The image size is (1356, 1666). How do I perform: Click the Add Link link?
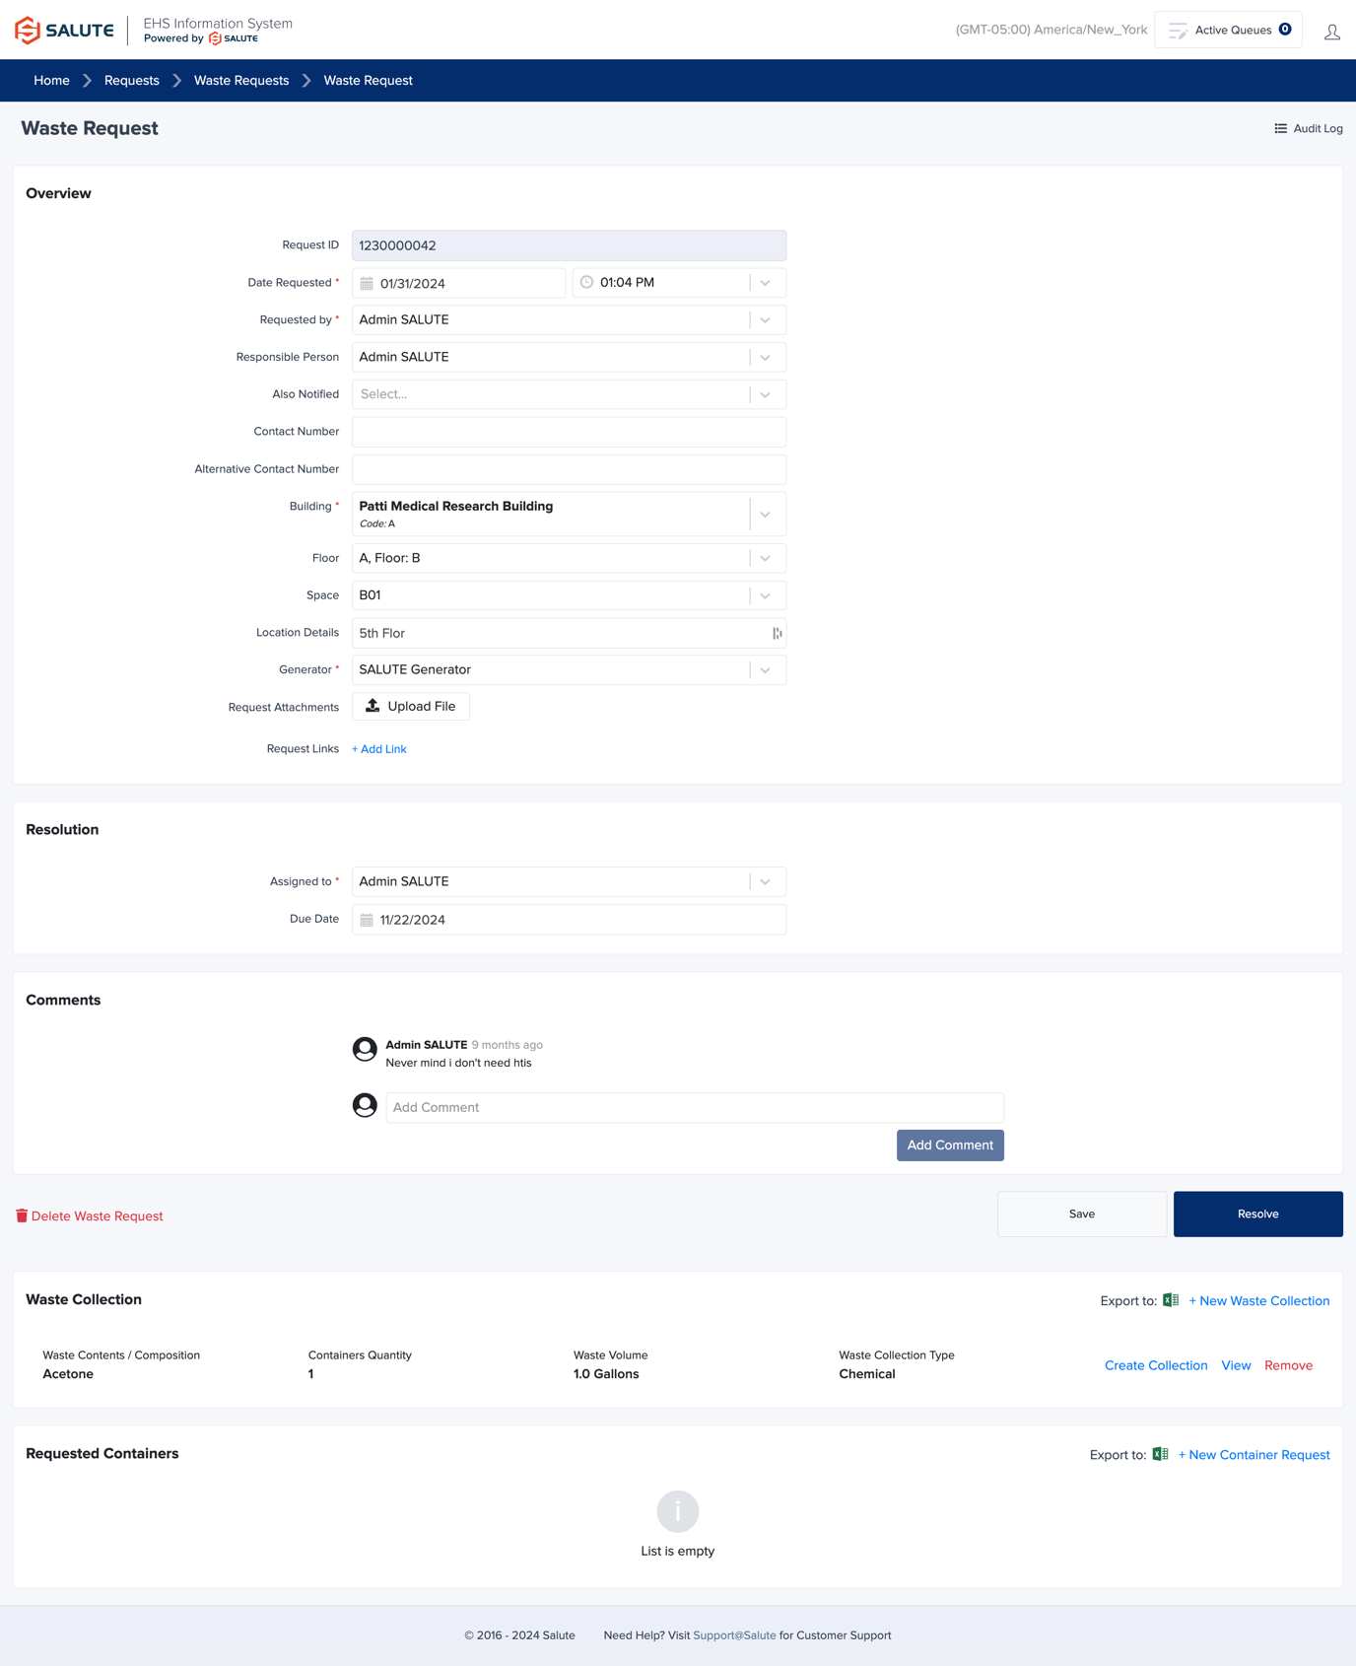[x=379, y=749]
